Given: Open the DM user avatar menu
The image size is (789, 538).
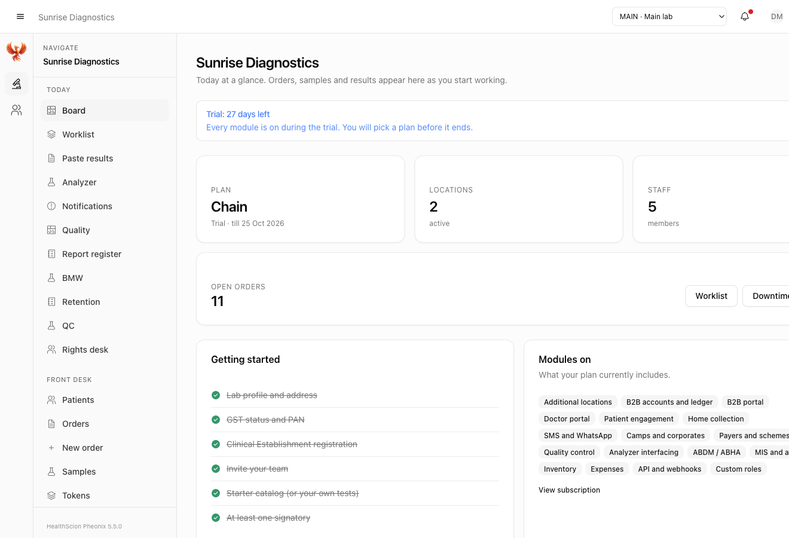Looking at the screenshot, I should tap(776, 17).
